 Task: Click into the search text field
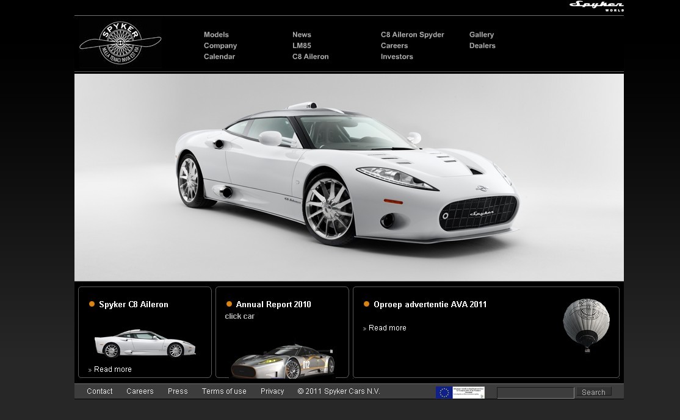tap(535, 393)
